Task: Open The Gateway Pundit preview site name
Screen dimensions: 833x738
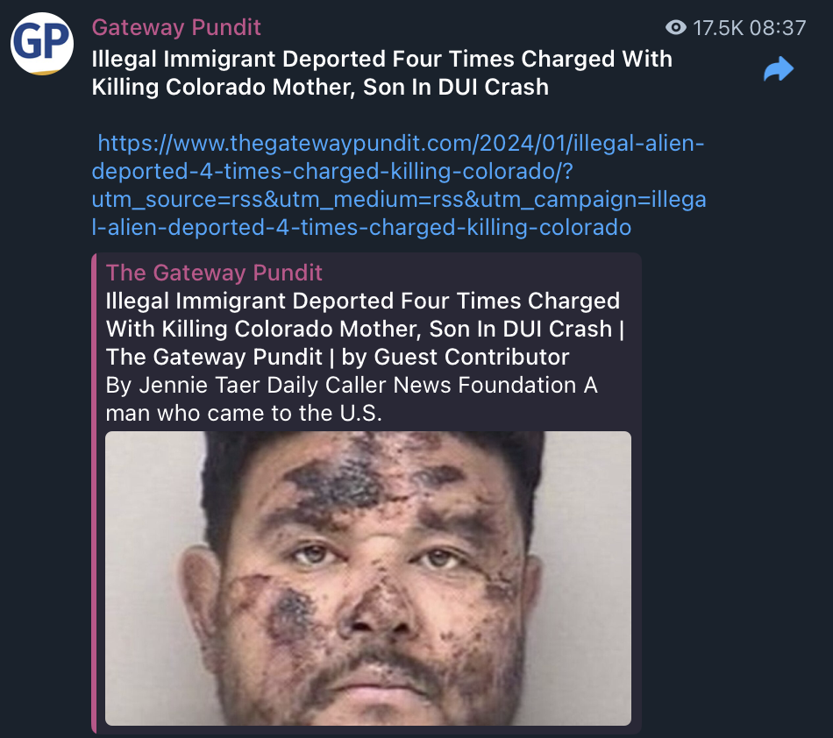Action: tap(214, 273)
